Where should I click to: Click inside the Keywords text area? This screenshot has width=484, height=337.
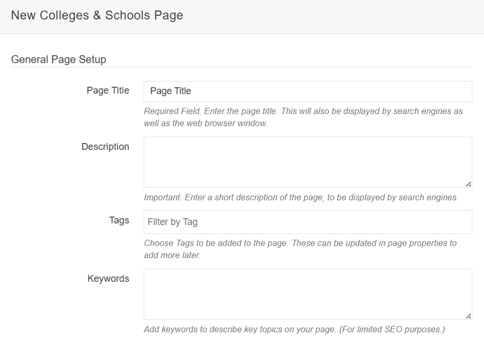(308, 293)
